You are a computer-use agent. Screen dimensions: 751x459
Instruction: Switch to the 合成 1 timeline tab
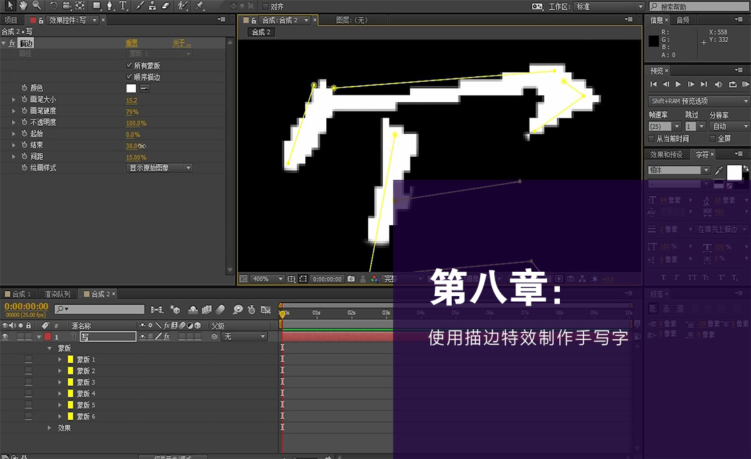(x=18, y=294)
